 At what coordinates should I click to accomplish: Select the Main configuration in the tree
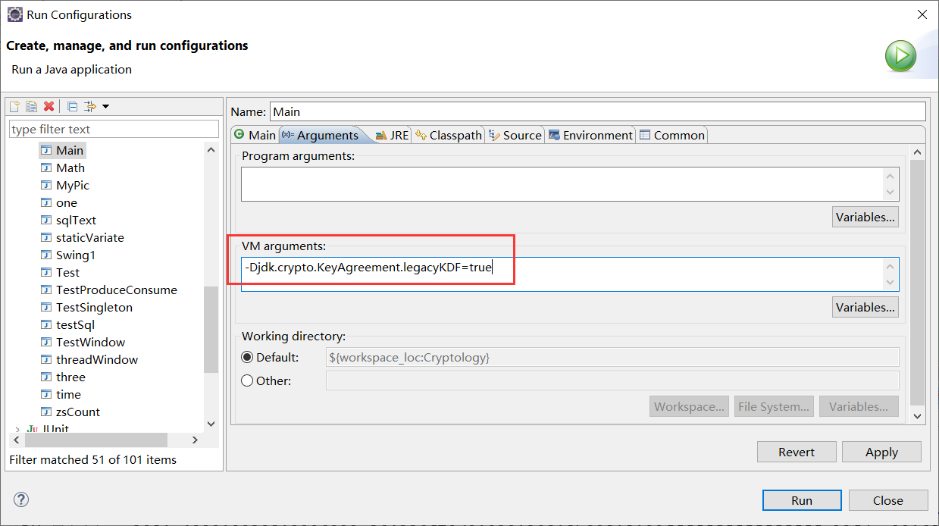(70, 150)
